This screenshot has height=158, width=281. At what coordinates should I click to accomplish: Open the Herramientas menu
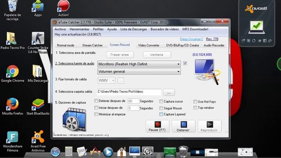point(79,29)
